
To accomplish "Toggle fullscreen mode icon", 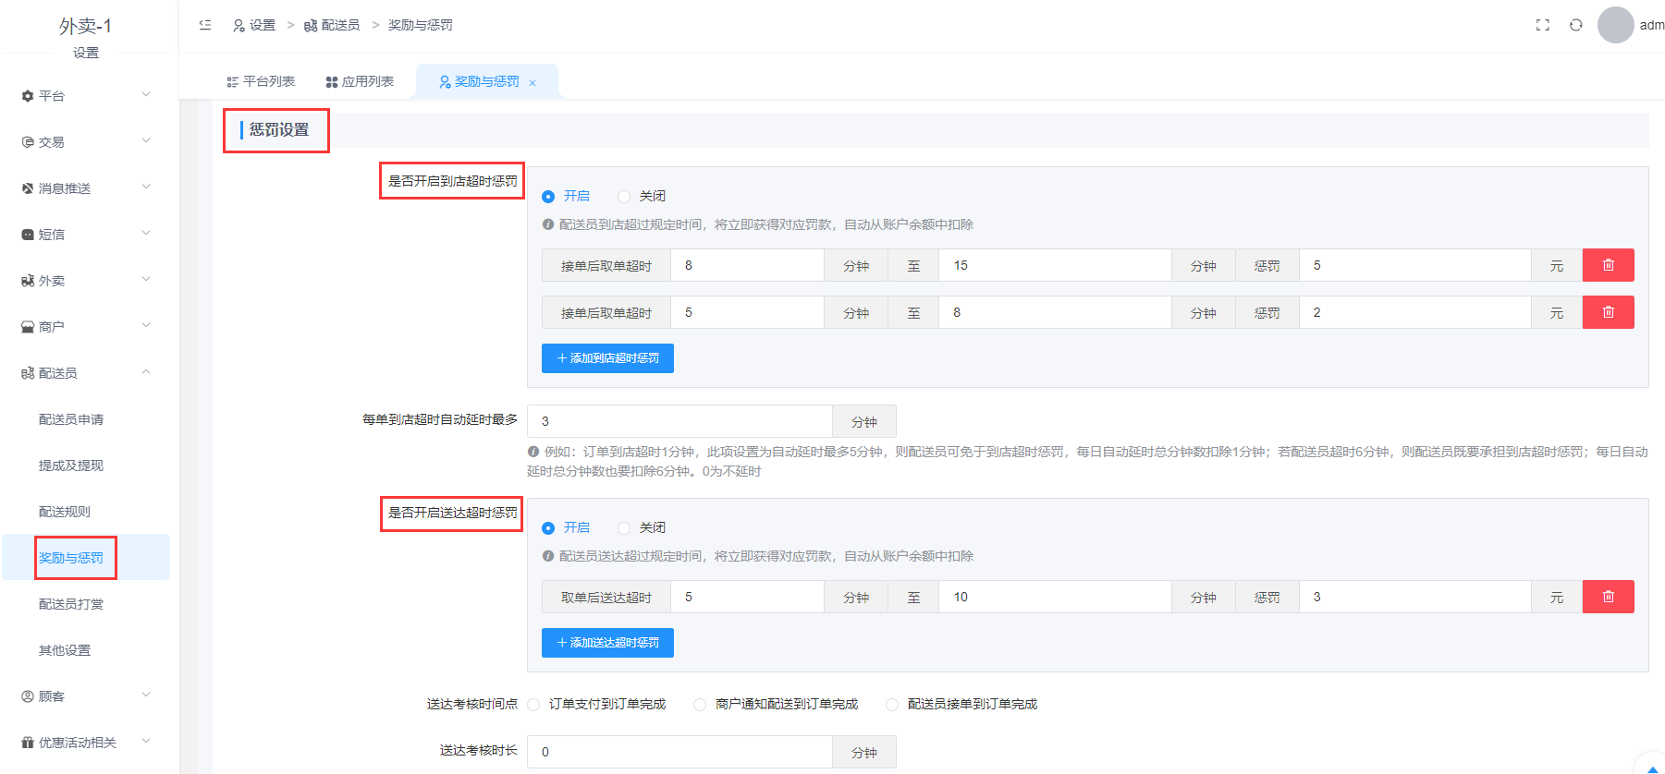I will 1543,25.
